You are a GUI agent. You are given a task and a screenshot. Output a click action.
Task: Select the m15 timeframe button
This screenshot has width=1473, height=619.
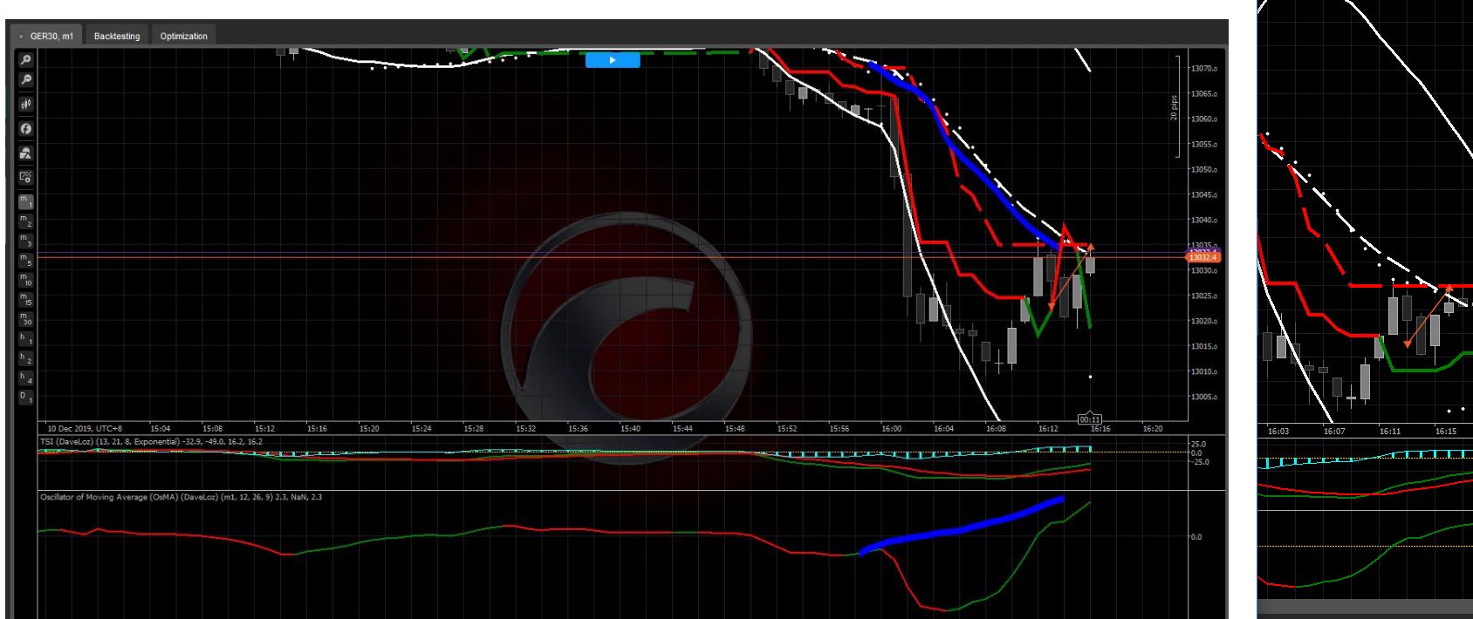pos(26,299)
